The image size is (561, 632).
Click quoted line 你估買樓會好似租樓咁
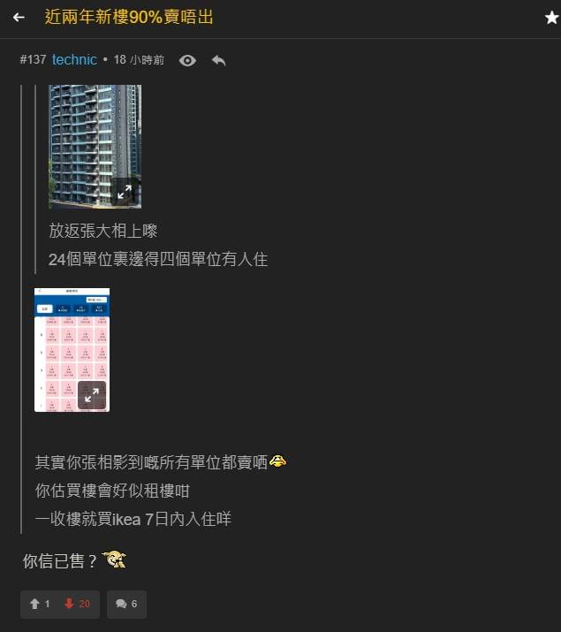[112, 491]
